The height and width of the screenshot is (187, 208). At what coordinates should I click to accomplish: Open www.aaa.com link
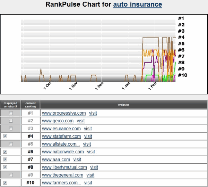click(56, 160)
